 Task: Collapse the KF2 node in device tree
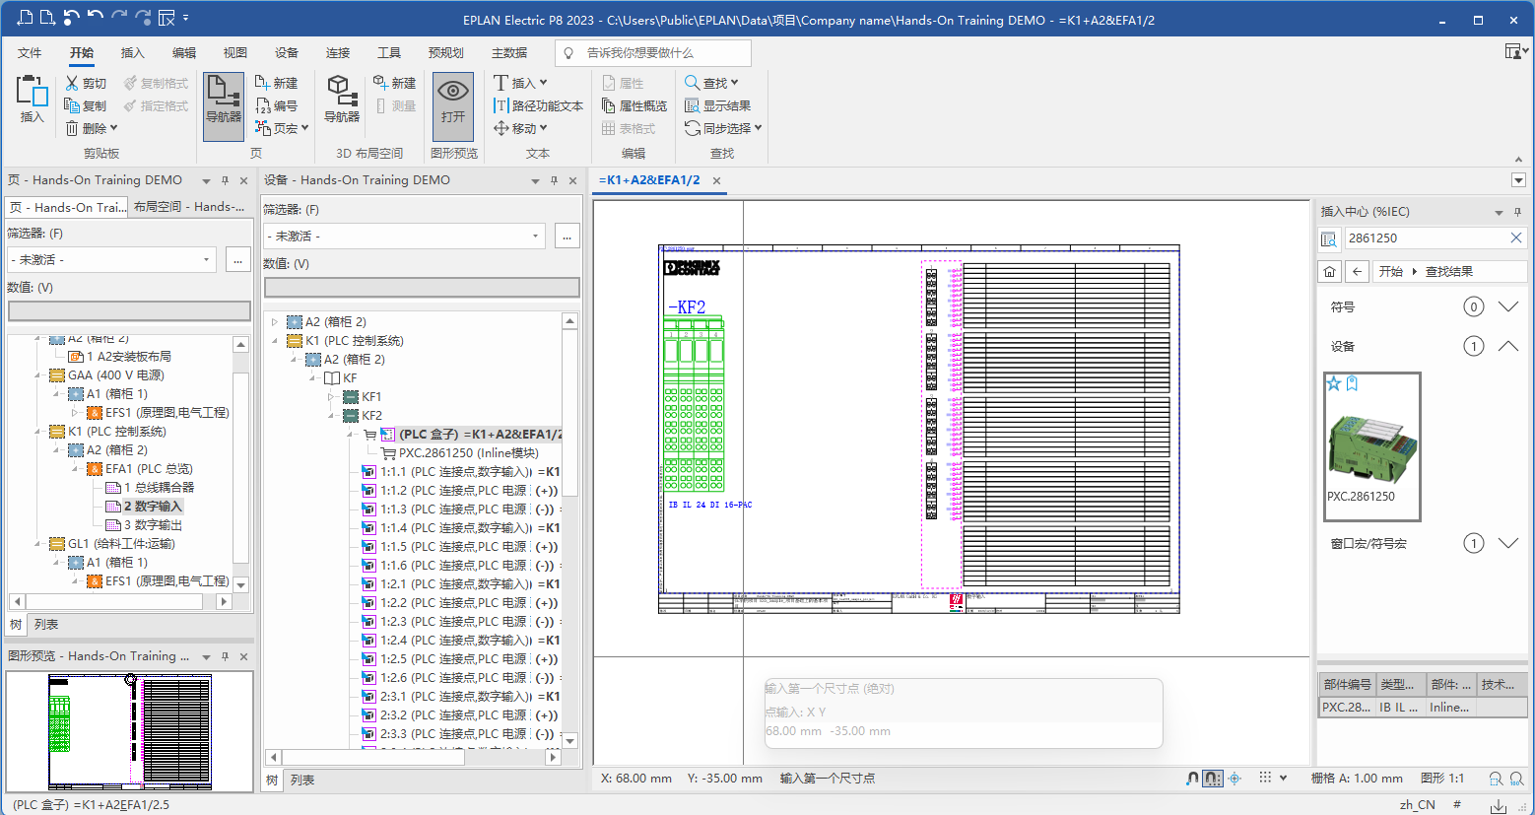331,416
